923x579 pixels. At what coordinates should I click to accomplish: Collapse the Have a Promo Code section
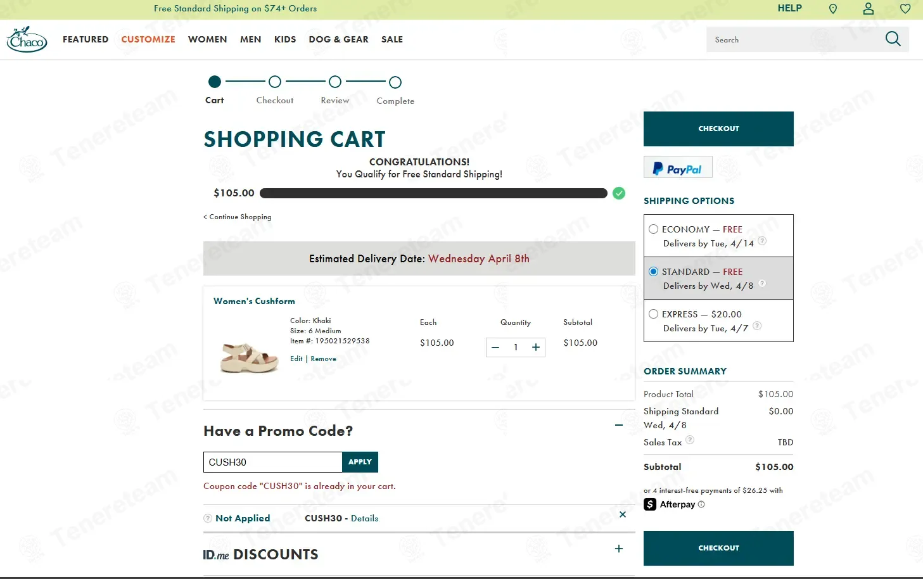[x=619, y=425]
